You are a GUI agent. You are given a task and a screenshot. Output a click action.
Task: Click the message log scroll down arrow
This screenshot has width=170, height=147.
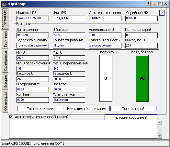(x=160, y=136)
